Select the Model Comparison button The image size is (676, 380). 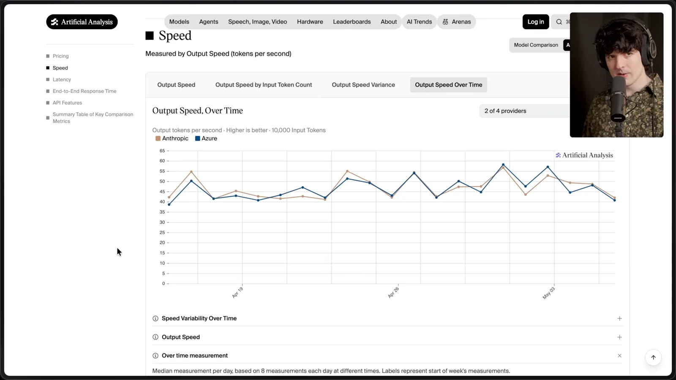click(536, 45)
